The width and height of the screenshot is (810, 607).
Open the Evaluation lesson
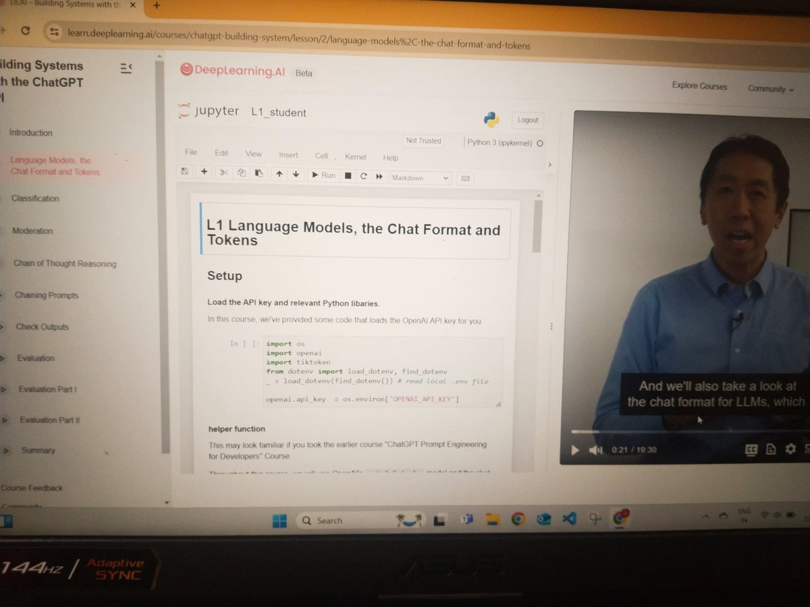coord(36,358)
